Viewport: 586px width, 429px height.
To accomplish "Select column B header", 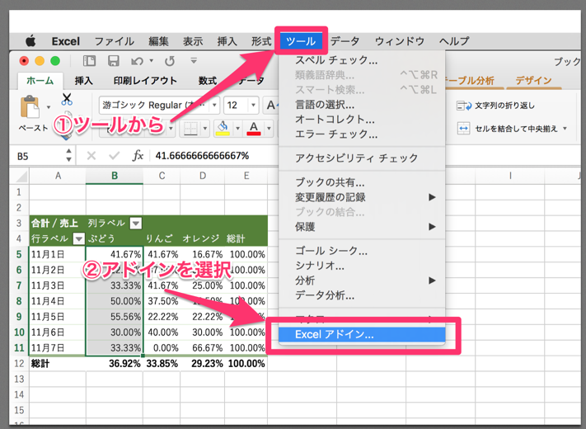I will pos(115,176).
